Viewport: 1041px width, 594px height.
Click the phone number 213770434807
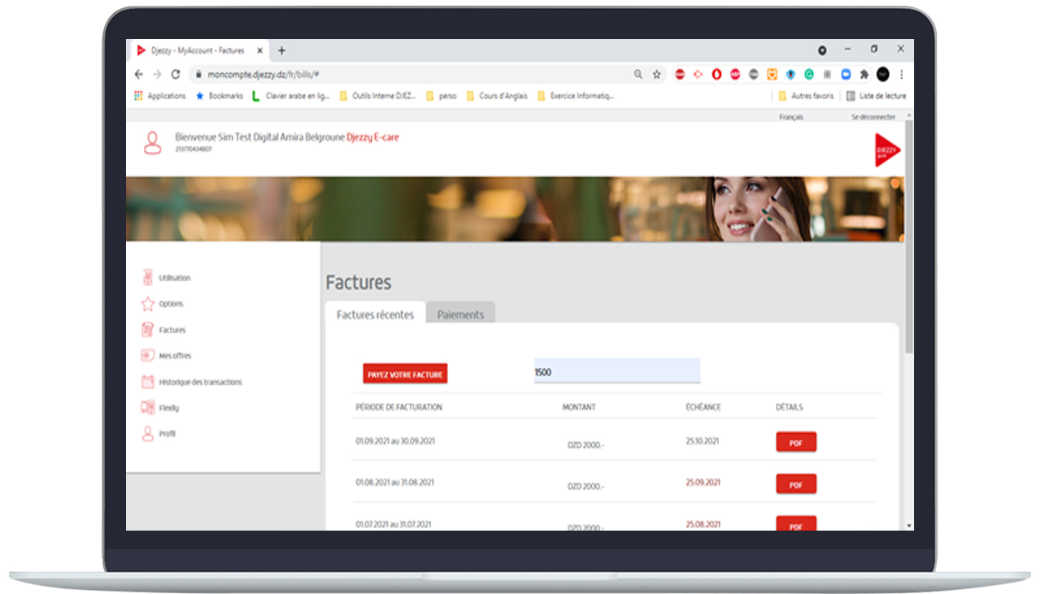(x=194, y=150)
